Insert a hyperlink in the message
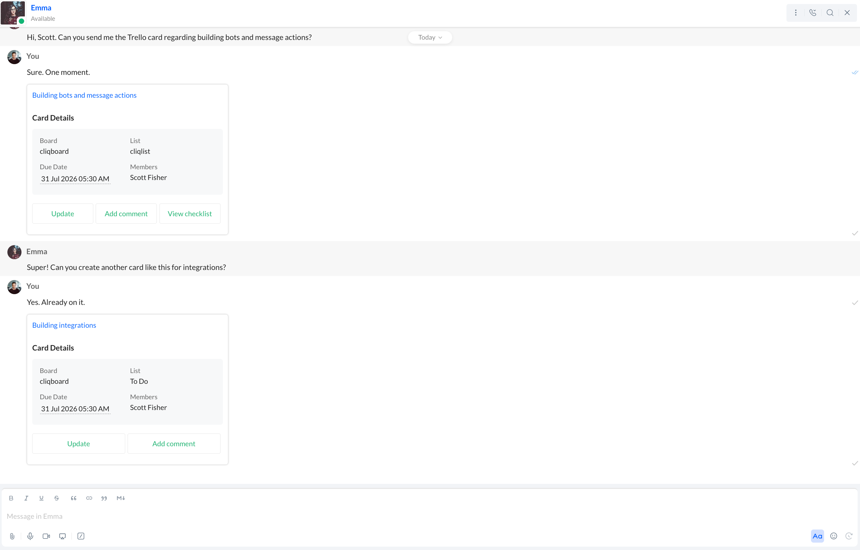This screenshot has height=550, width=860. click(x=89, y=498)
